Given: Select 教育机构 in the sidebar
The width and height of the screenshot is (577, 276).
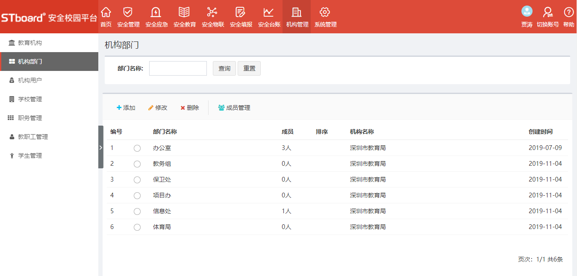Looking at the screenshot, I should coord(49,43).
